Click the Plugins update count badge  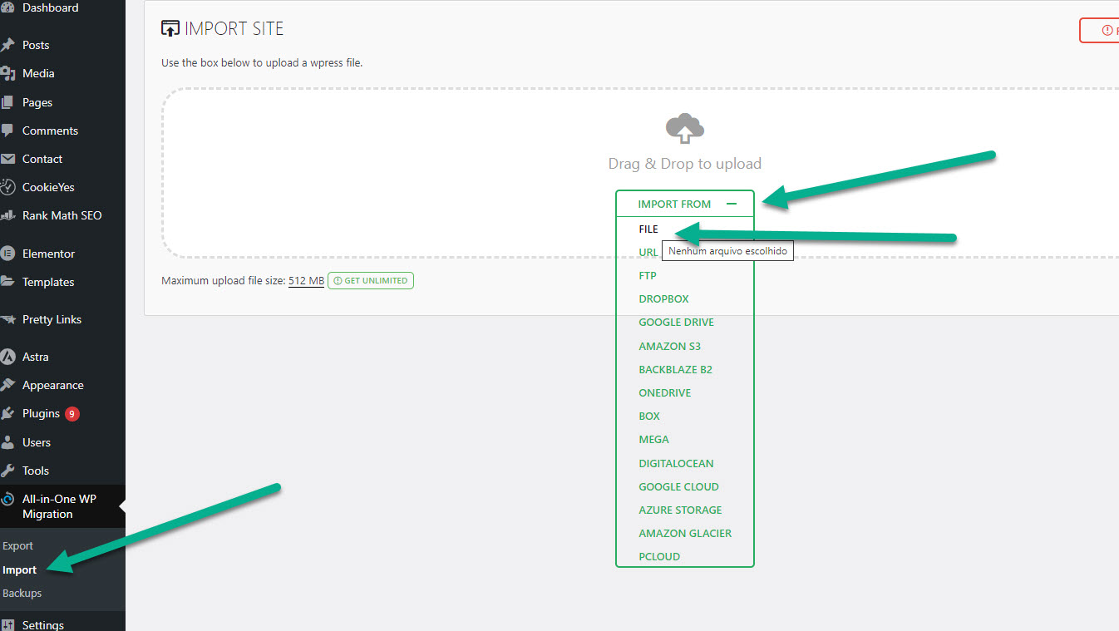72,414
